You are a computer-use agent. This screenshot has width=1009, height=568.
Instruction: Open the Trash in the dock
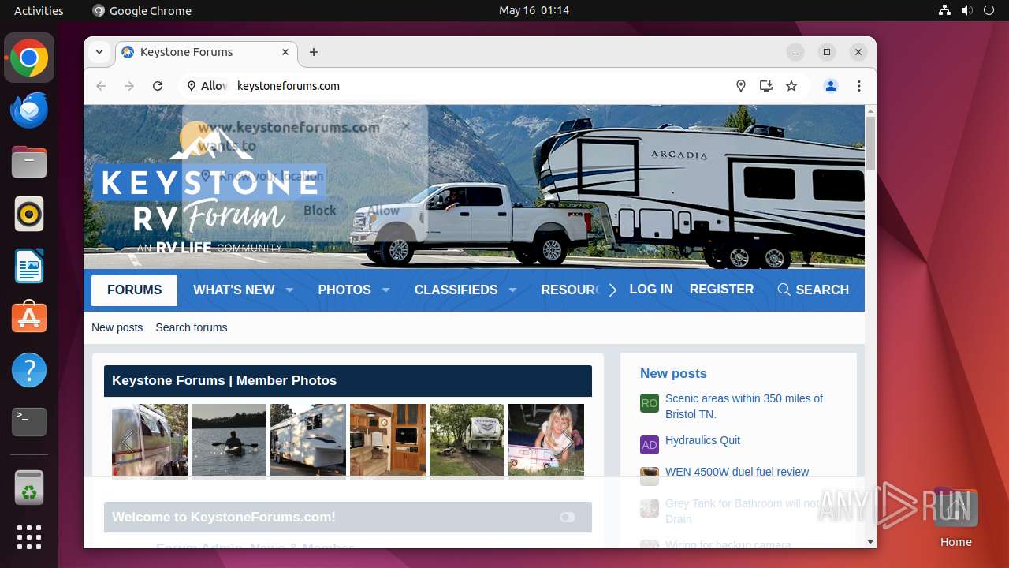(29, 488)
